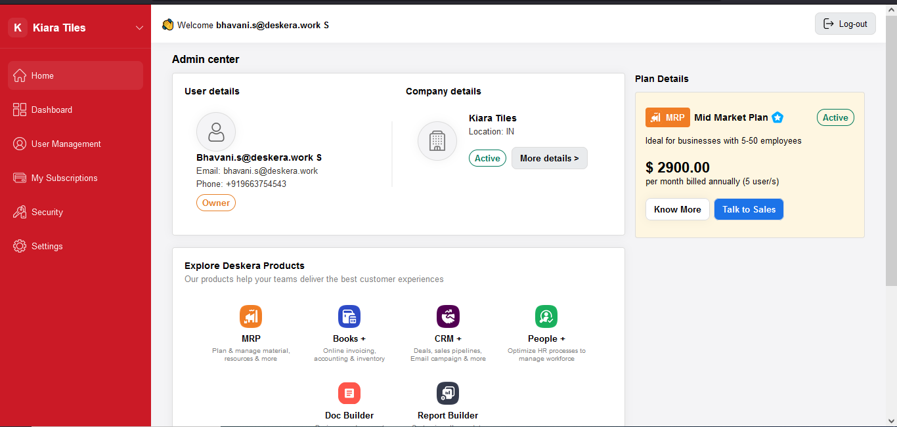
Task: Click the Dashboard grid icon
Action: [x=20, y=110]
